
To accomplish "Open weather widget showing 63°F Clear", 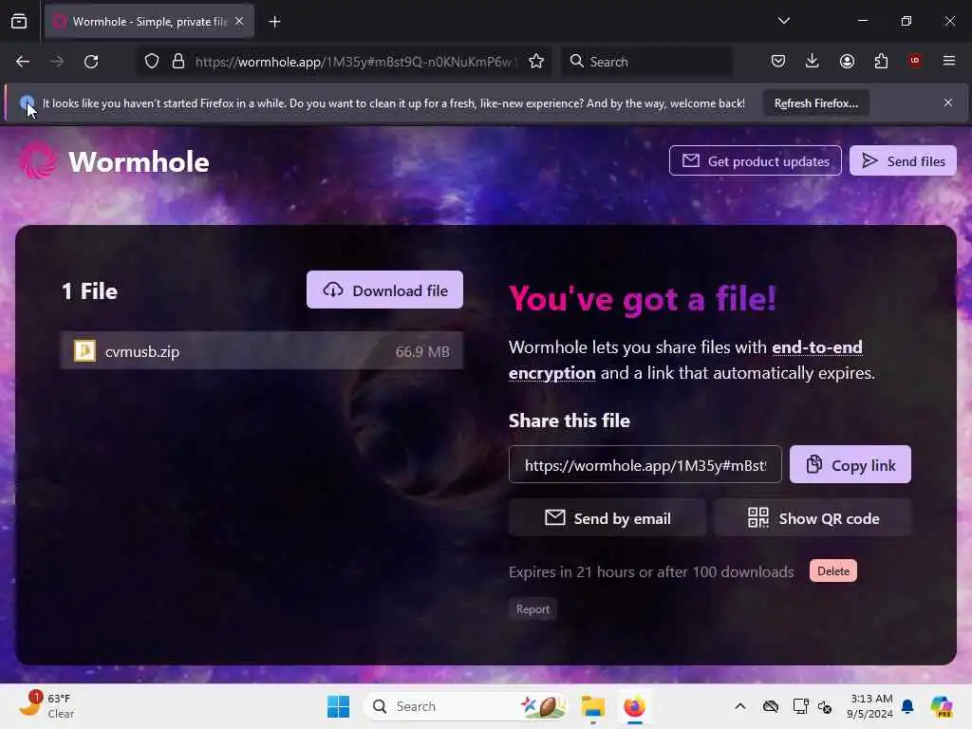I will (x=47, y=706).
